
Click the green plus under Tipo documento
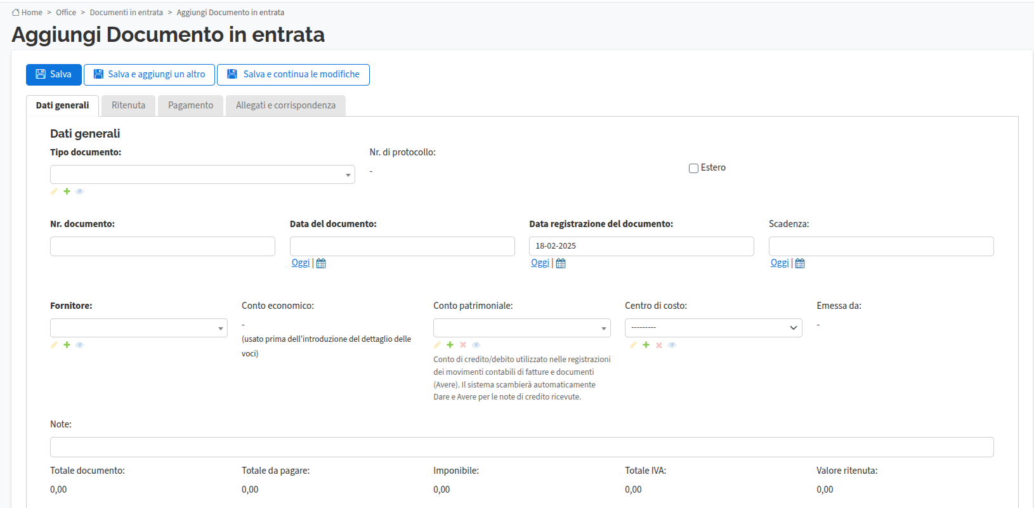(67, 192)
